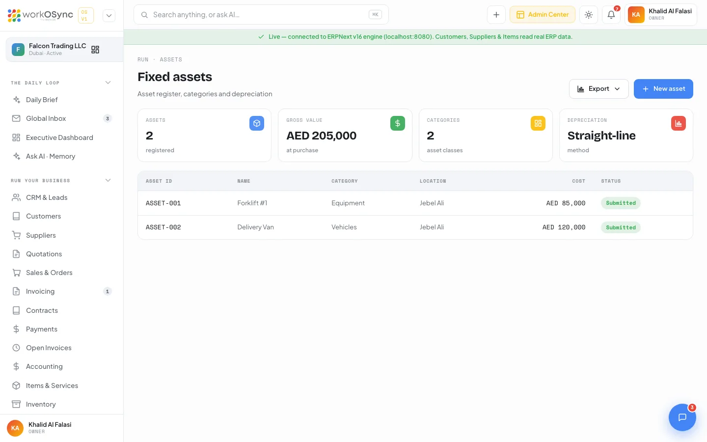Collapse the Run Your Business section
Image resolution: width=707 pixels, height=442 pixels.
108,180
